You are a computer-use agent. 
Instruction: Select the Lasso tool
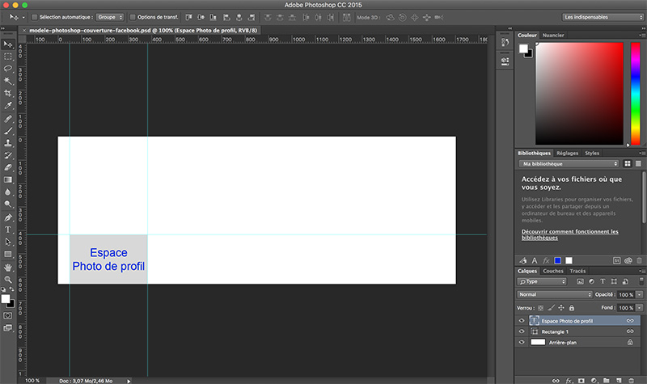[8, 69]
